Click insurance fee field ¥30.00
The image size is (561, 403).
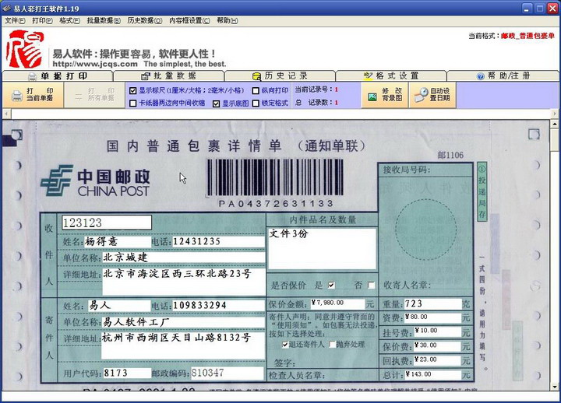pos(437,346)
